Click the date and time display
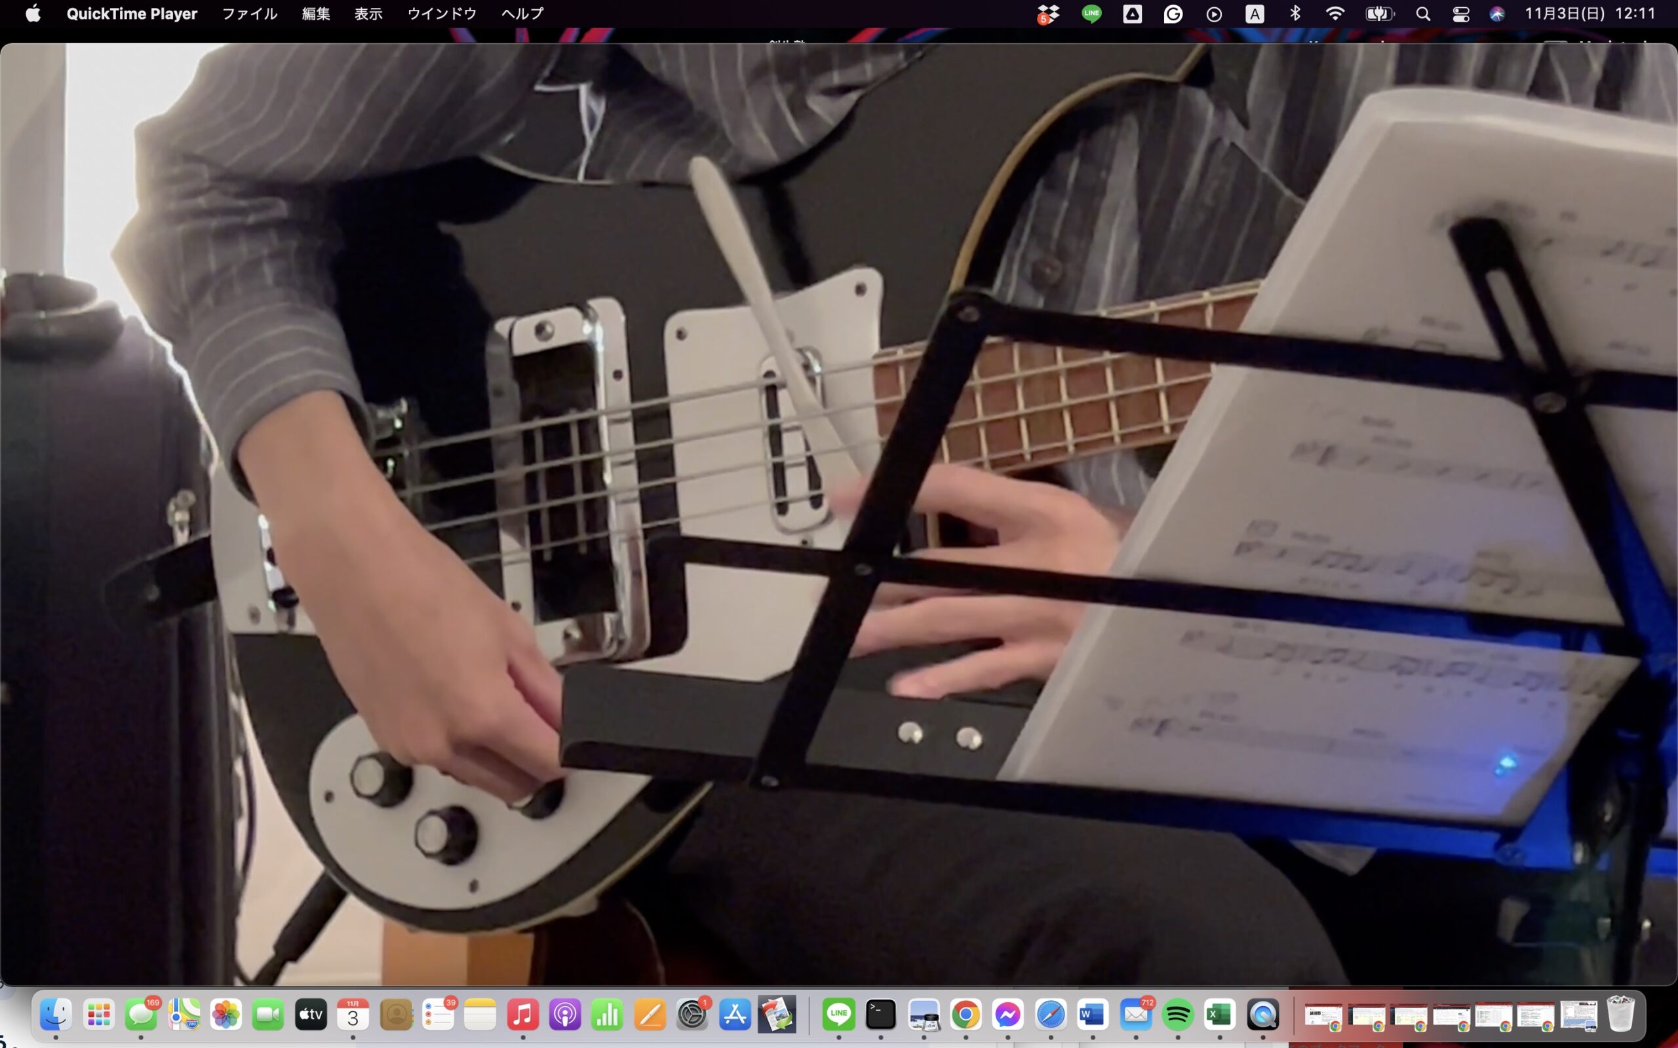Viewport: 1678px width, 1048px height. (x=1590, y=14)
